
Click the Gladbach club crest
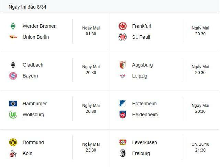(13, 65)
